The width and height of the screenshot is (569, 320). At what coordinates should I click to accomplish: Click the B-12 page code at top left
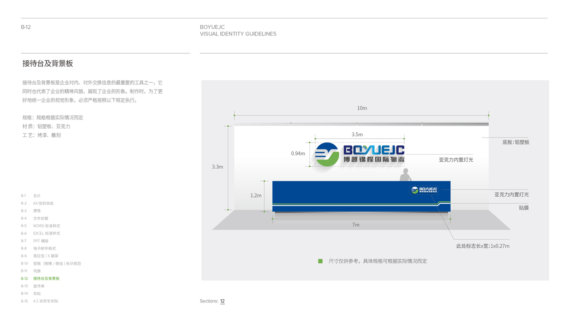pos(26,27)
